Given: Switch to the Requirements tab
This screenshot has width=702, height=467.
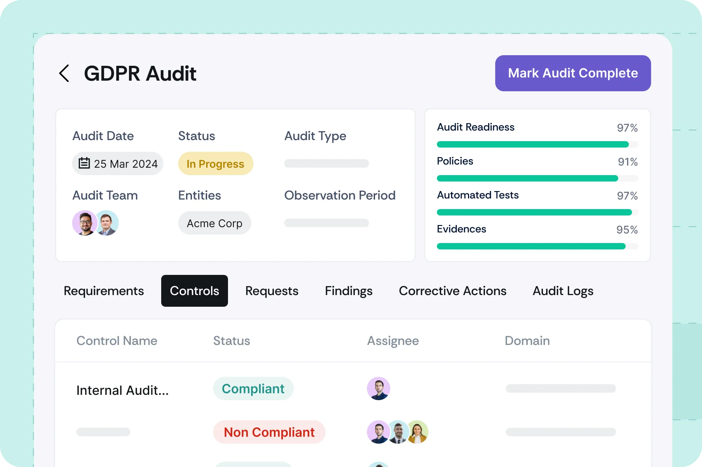Looking at the screenshot, I should [x=104, y=291].
